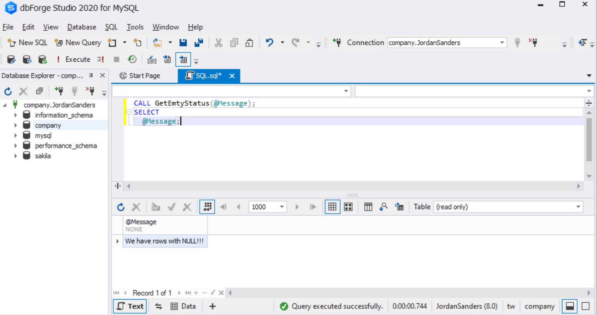Open the Database menu
This screenshot has height=315, width=597.
click(x=81, y=27)
